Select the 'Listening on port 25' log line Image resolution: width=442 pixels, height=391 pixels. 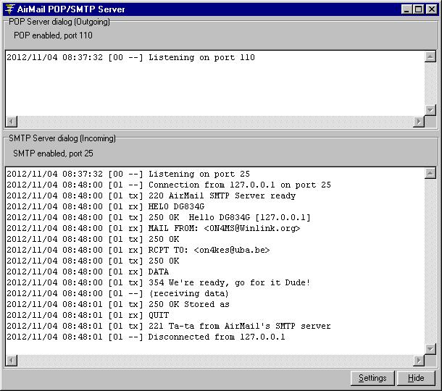(128, 174)
